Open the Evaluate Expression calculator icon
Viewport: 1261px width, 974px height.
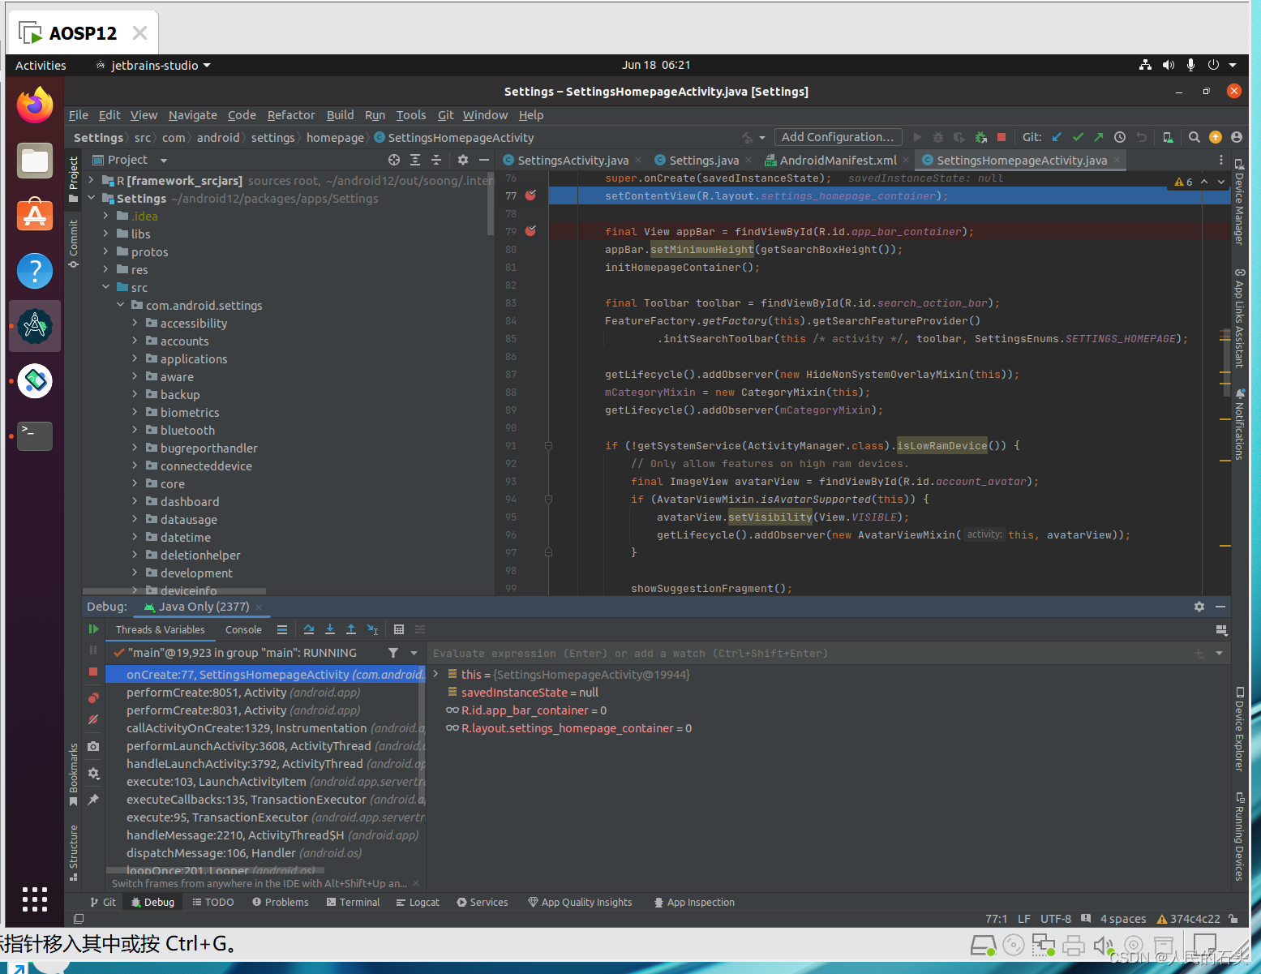399,629
